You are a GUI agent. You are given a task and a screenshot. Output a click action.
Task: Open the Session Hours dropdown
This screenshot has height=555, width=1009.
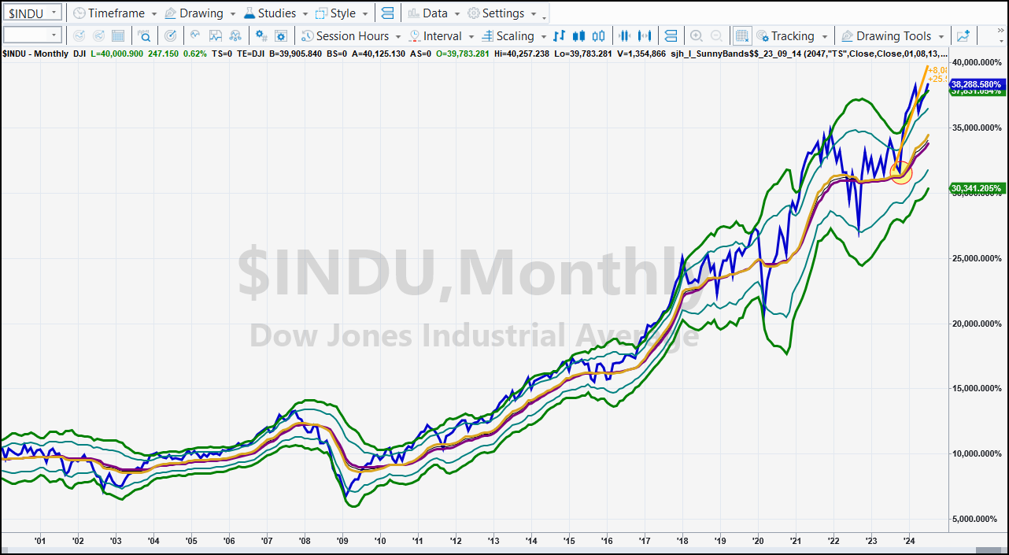click(x=350, y=36)
